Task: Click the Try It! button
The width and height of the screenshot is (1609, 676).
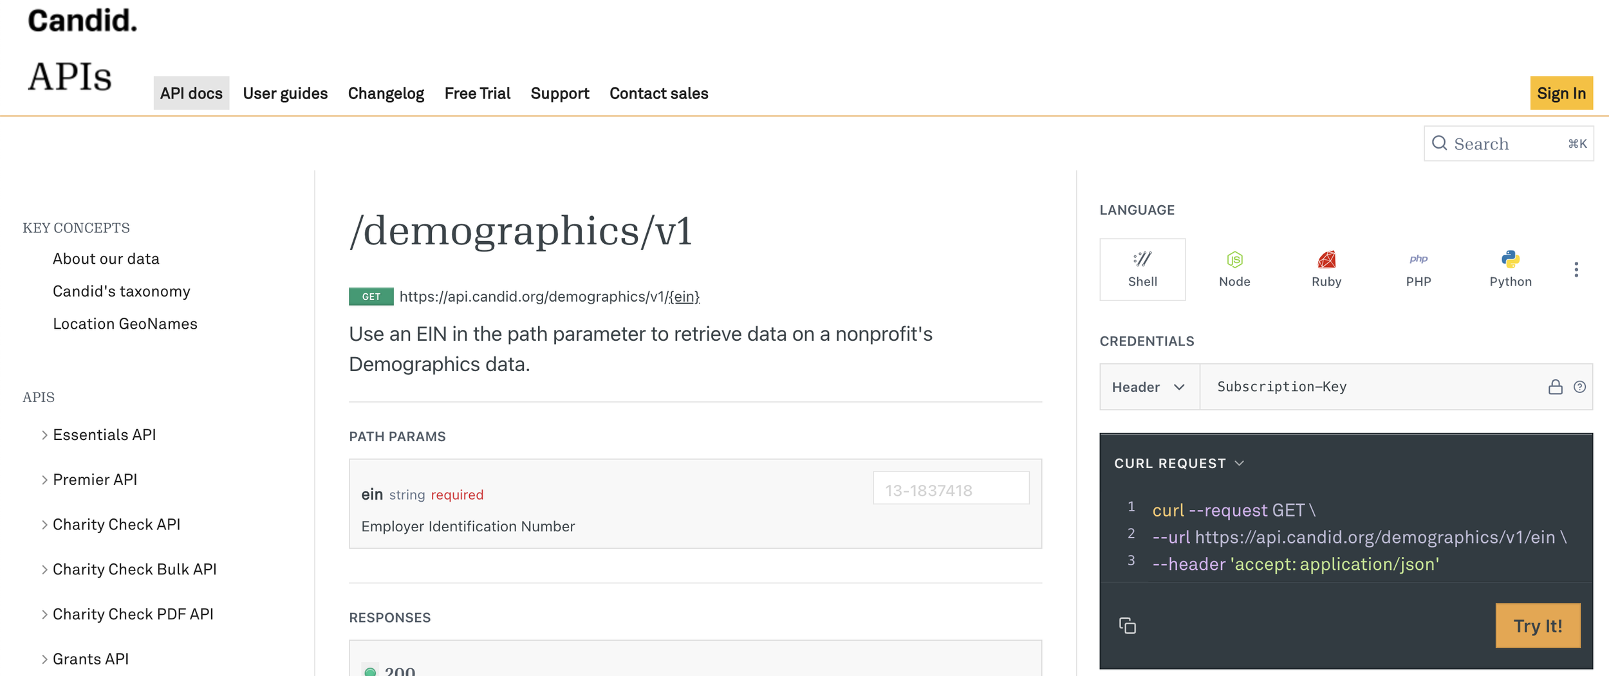Action: point(1538,626)
